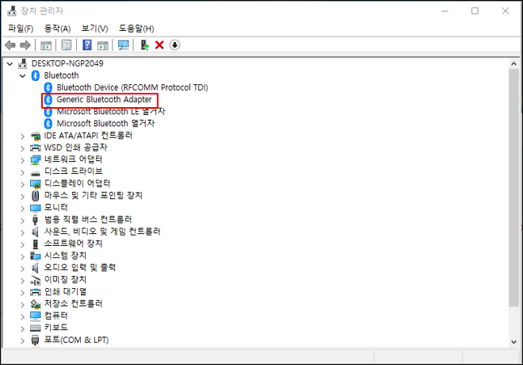Click the Device Manager title bar icon
The image size is (523, 365).
12,11
